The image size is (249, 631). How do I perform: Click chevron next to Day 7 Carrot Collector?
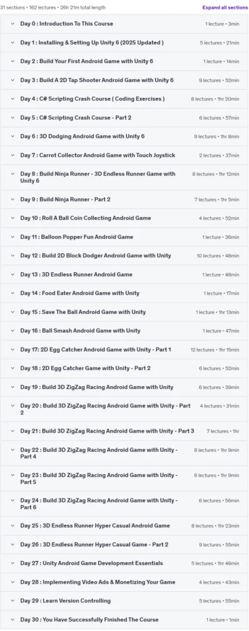click(x=12, y=155)
